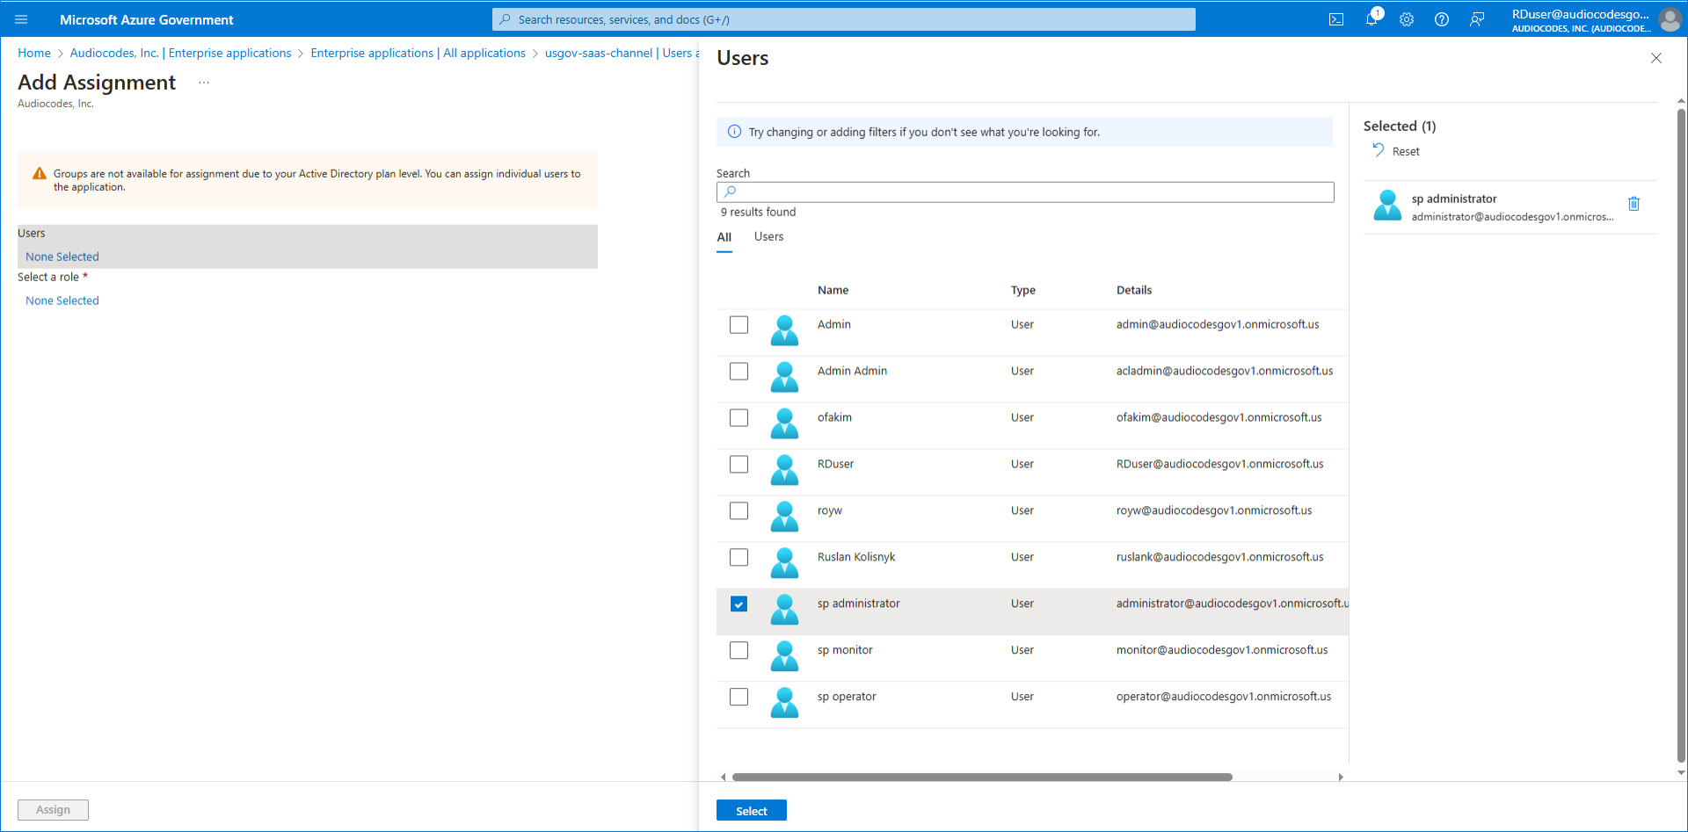Viewport: 1688px width, 832px height.
Task: Open the notifications bell
Action: pos(1371,19)
